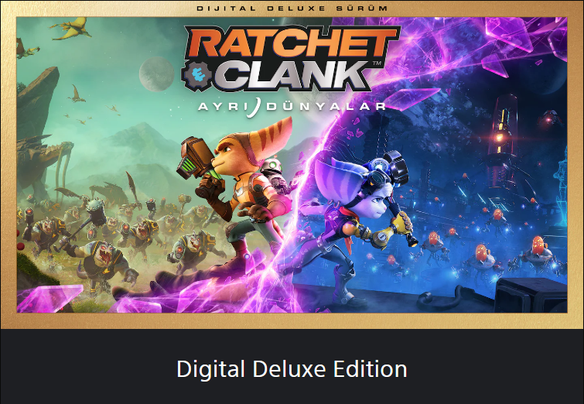Click the Digital Deluxe Edition title text
Screen dimensions: 584x404
pyautogui.click(x=292, y=369)
